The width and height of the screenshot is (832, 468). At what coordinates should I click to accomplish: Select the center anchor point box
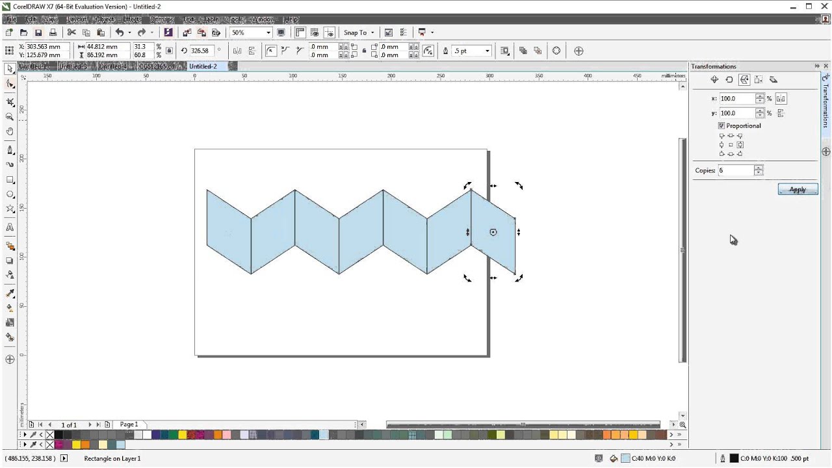pos(731,145)
